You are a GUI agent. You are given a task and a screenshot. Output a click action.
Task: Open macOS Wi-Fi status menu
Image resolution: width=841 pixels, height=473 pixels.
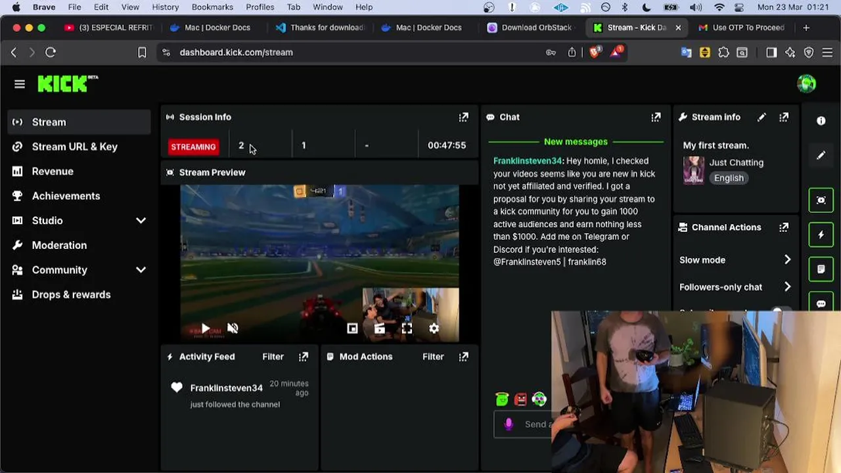[719, 7]
